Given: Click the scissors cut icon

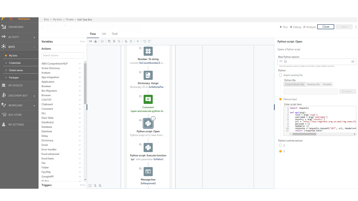Looking at the screenshot, I should tap(114, 41).
